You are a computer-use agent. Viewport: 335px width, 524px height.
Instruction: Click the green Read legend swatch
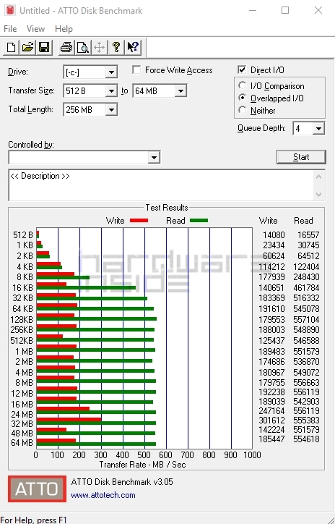coord(199,221)
